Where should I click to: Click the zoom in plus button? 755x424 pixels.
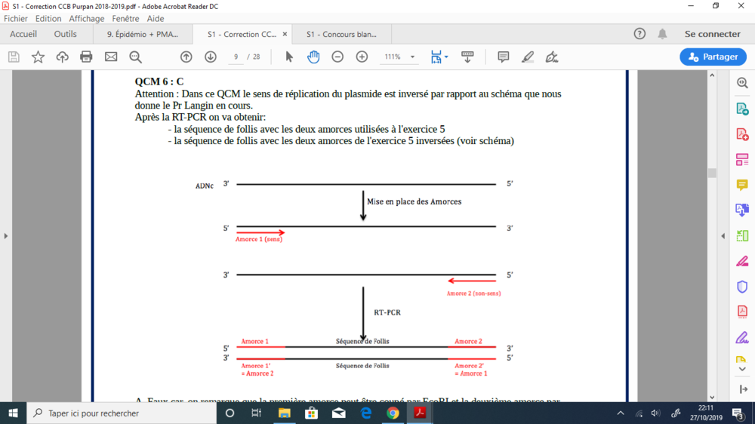(x=362, y=57)
